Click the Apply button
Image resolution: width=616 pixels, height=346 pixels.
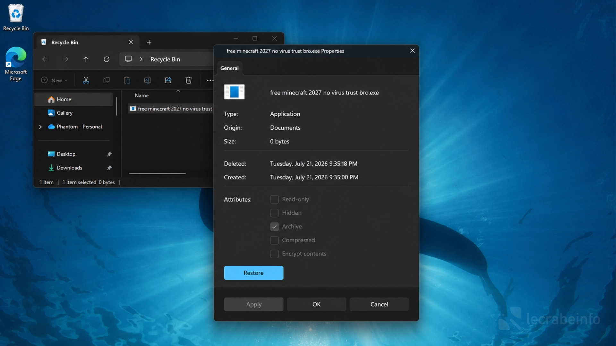click(253, 304)
